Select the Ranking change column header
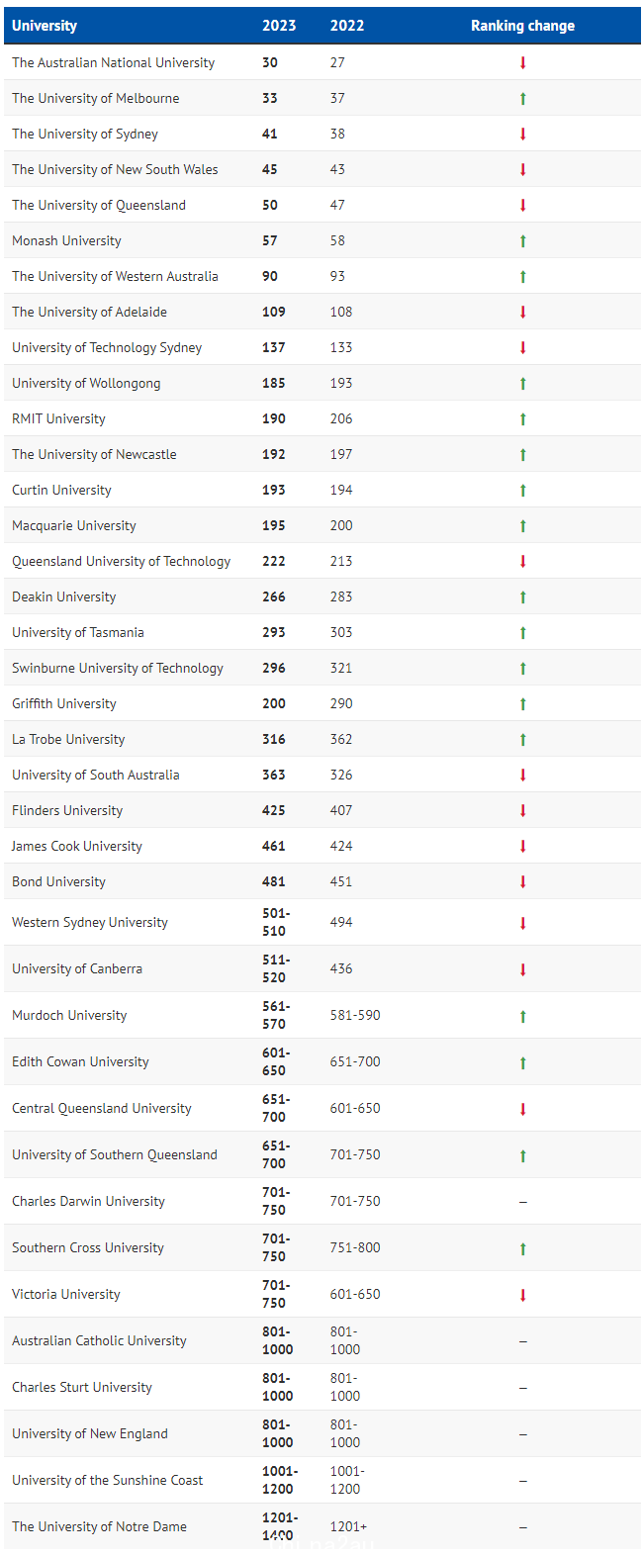 coord(522,26)
